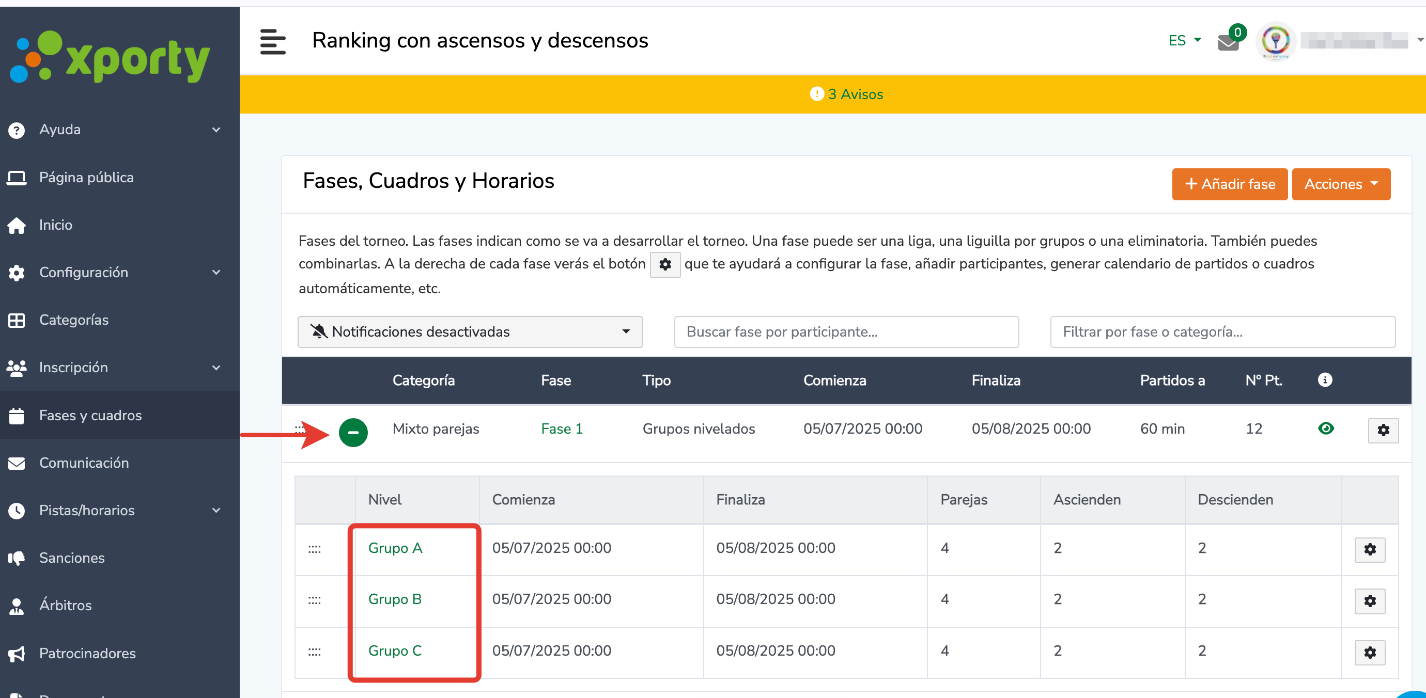Image resolution: width=1426 pixels, height=698 pixels.
Task: Open the Grupo A link
Action: 395,548
